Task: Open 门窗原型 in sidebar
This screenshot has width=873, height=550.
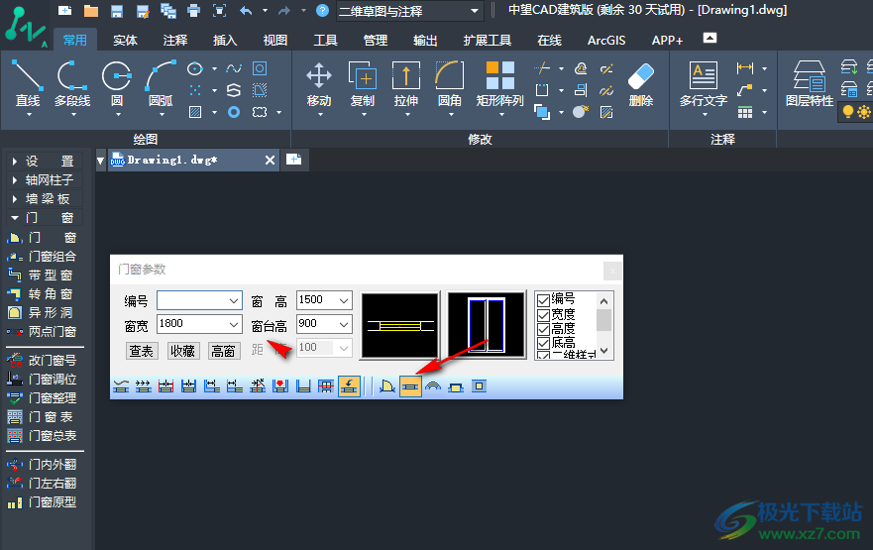Action: 44,502
